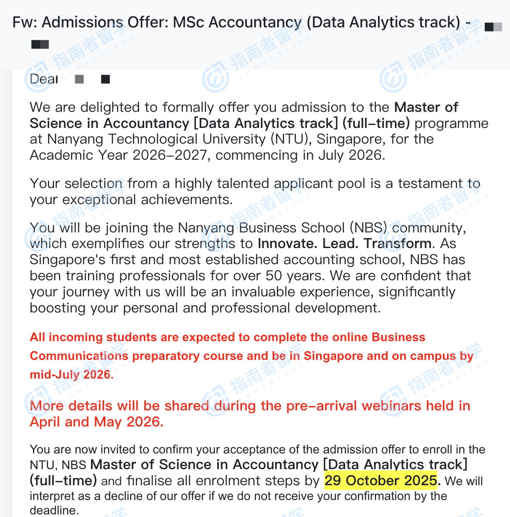This screenshot has width=510, height=517.
Task: Click the redacted block below the subject line
Action: click(x=40, y=44)
